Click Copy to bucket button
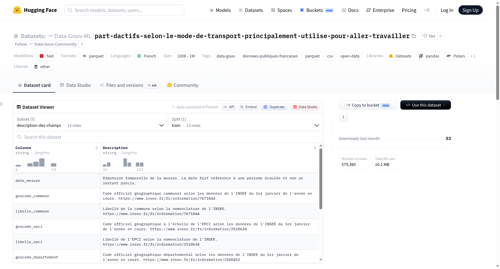500x269 pixels. [368, 105]
